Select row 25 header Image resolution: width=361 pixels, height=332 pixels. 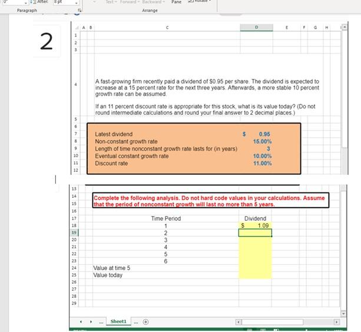click(74, 275)
